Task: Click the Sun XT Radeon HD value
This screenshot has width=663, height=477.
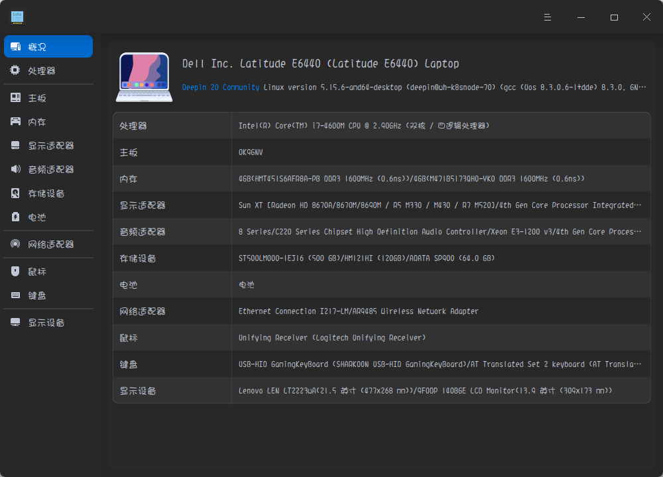Action: click(440, 205)
